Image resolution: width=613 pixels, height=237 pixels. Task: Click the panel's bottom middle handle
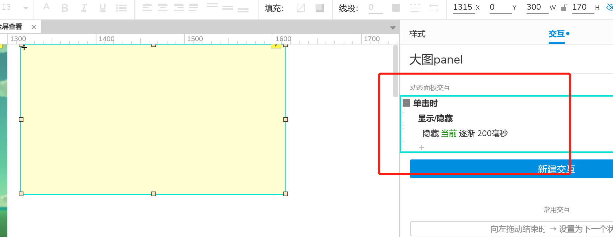coord(154,194)
